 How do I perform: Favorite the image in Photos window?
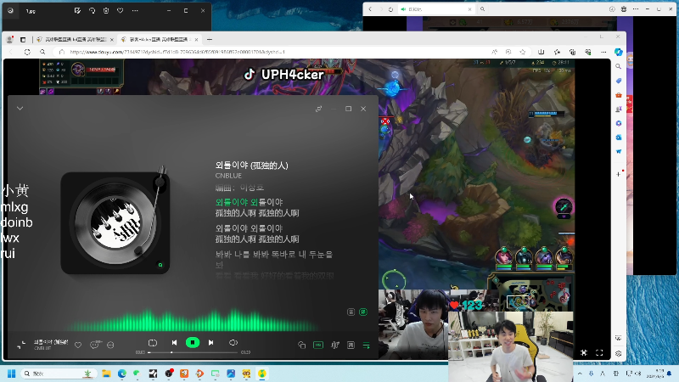pos(121,11)
